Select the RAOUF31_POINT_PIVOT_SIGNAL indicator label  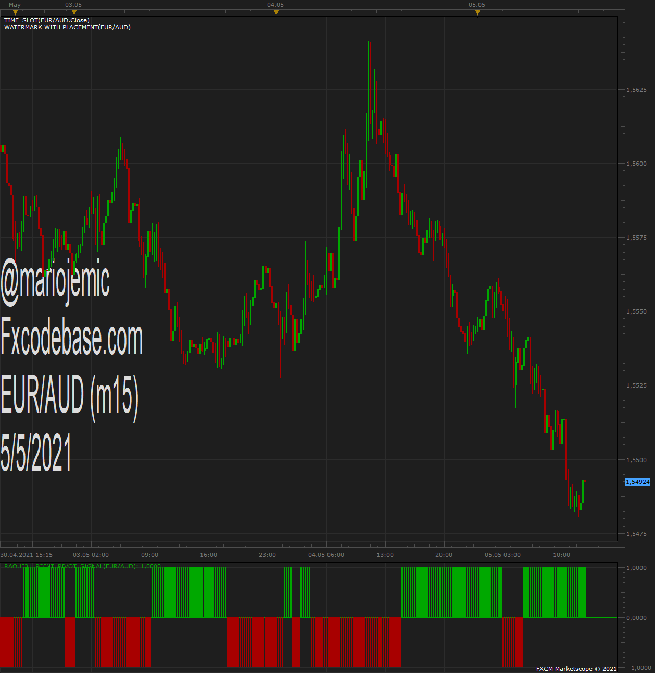[82, 566]
